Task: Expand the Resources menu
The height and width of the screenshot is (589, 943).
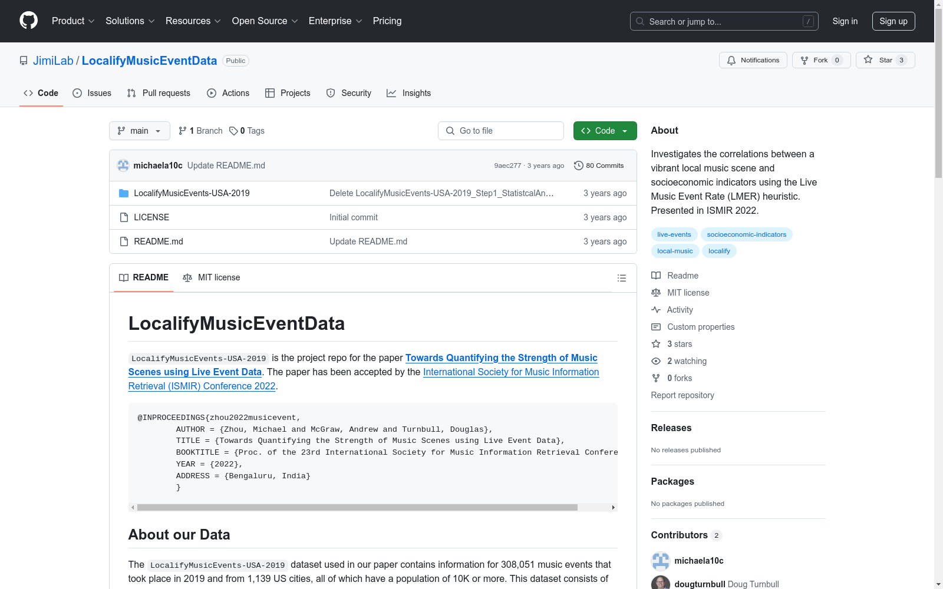Action: click(x=193, y=21)
